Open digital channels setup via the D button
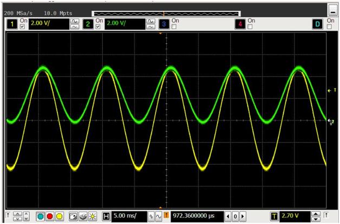This screenshot has height=224, width=340. coord(317,24)
